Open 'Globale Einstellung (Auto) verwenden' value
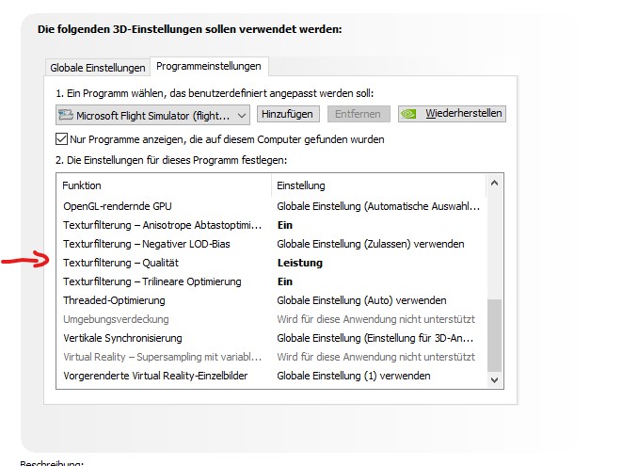Screen dimensions: 622x466 click(361, 300)
